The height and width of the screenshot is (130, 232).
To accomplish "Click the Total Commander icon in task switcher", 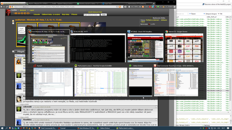I will pyautogui.click(x=155, y=66).
